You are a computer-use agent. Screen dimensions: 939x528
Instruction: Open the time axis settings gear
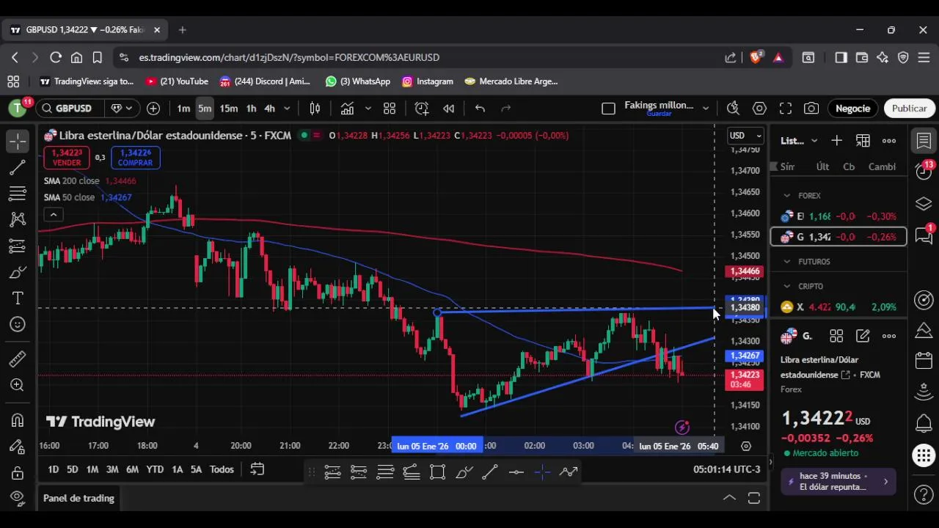click(x=746, y=446)
